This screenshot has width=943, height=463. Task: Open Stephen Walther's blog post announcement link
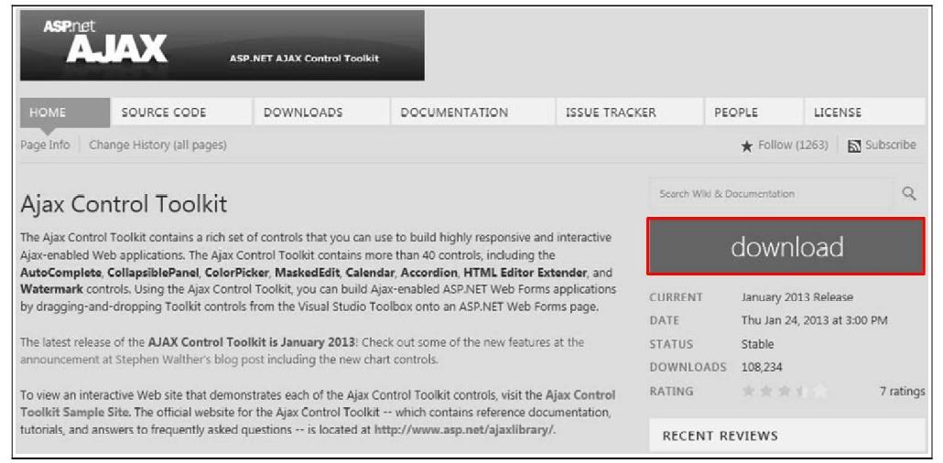coord(144,360)
